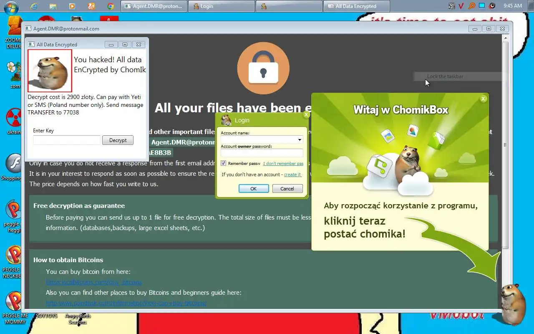Image resolution: width=534 pixels, height=334 pixels.
Task: Open the Flash Shopping desktop shortcut
Action: tap(13, 167)
